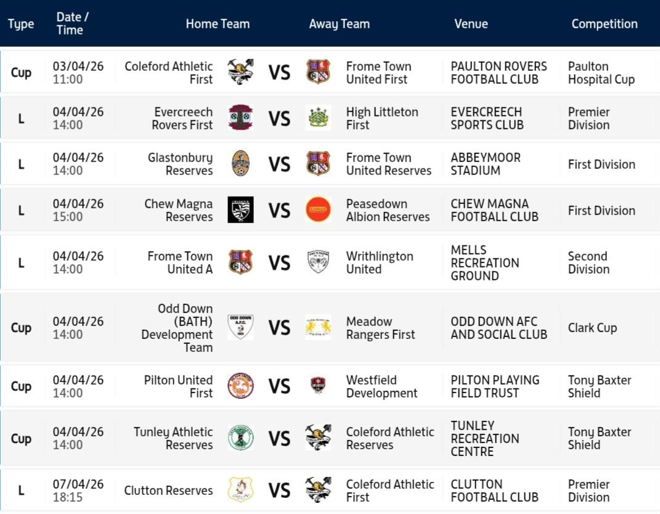This screenshot has height=514, width=660.
Task: Click the Chew Magna Reserves black crest
Action: [x=240, y=210]
